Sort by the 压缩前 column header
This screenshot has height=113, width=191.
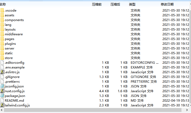pos(97,4)
